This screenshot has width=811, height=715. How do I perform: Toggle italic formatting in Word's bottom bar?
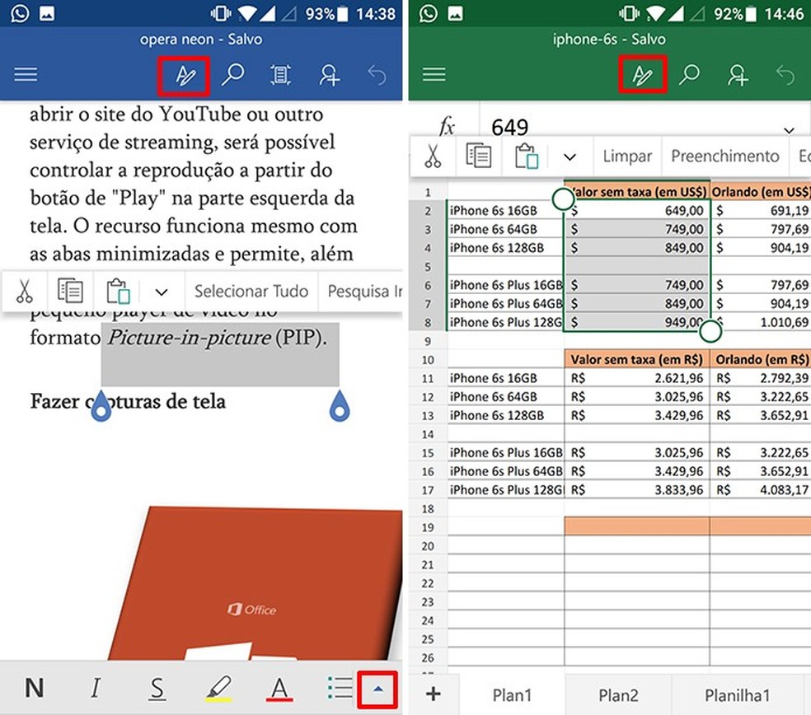click(95, 689)
